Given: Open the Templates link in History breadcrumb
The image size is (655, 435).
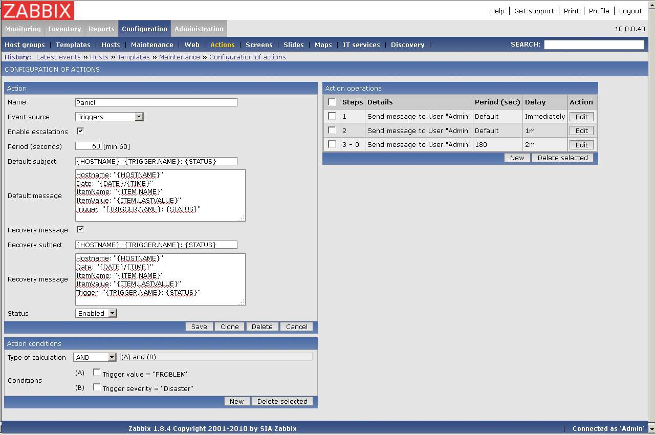Looking at the screenshot, I should click(x=134, y=57).
